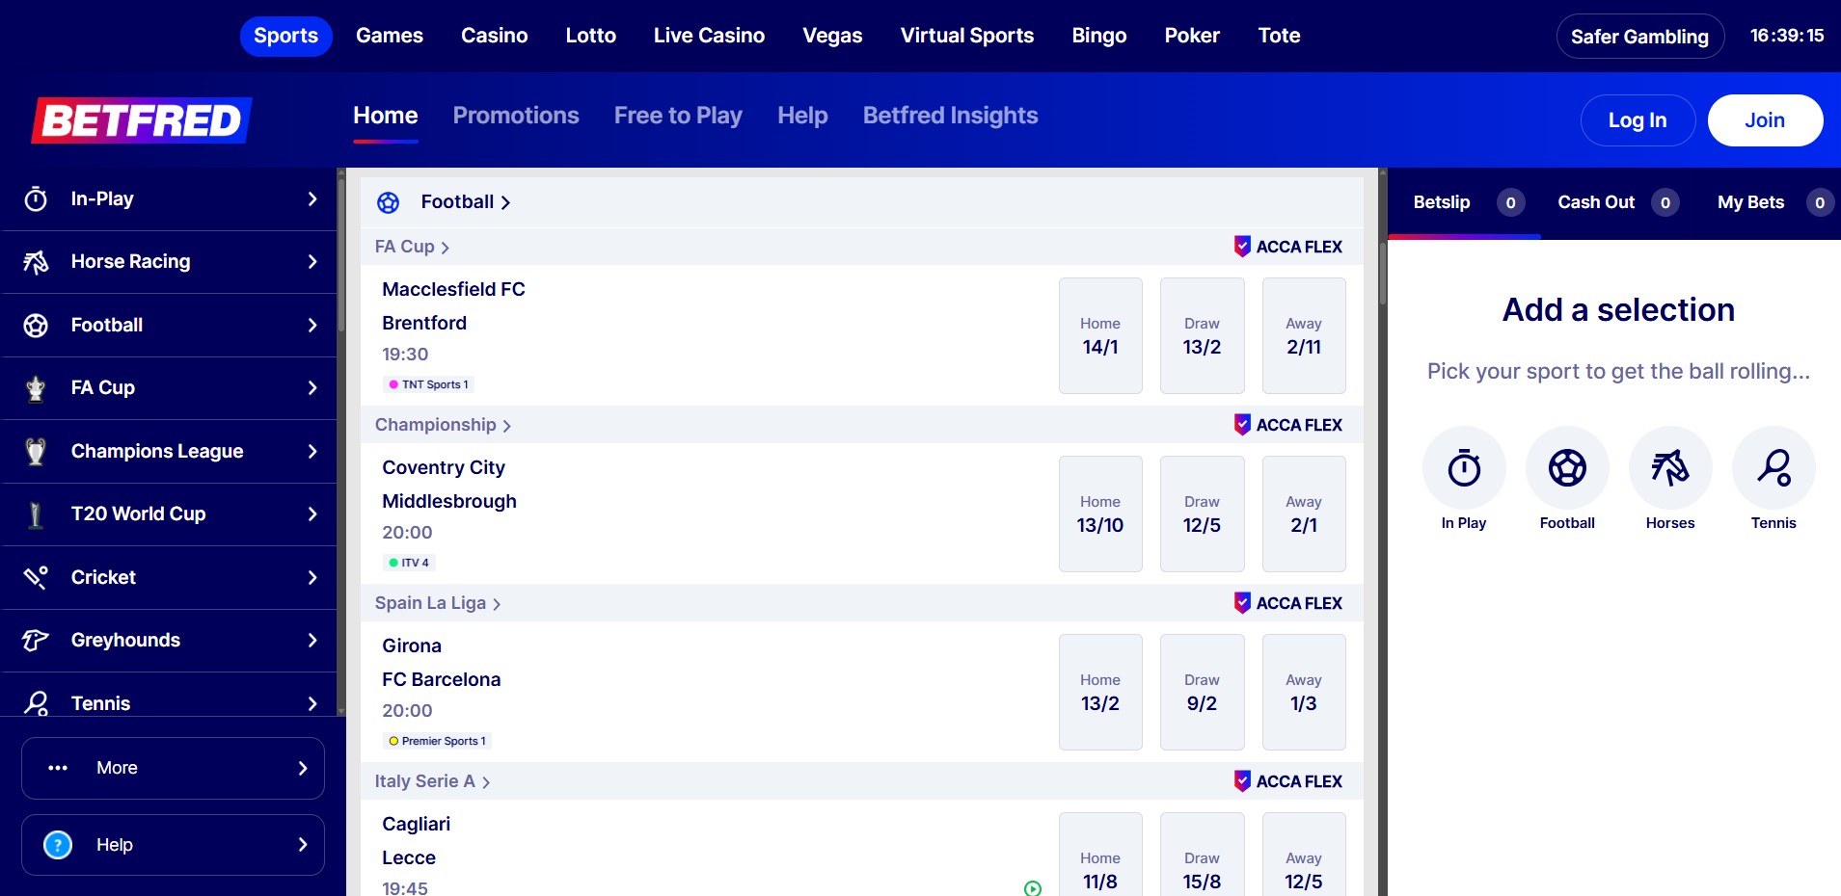Select Draw odds 12/5 for Coventry v Middlesbrough
Viewport: 1841px width, 896px height.
(x=1202, y=514)
